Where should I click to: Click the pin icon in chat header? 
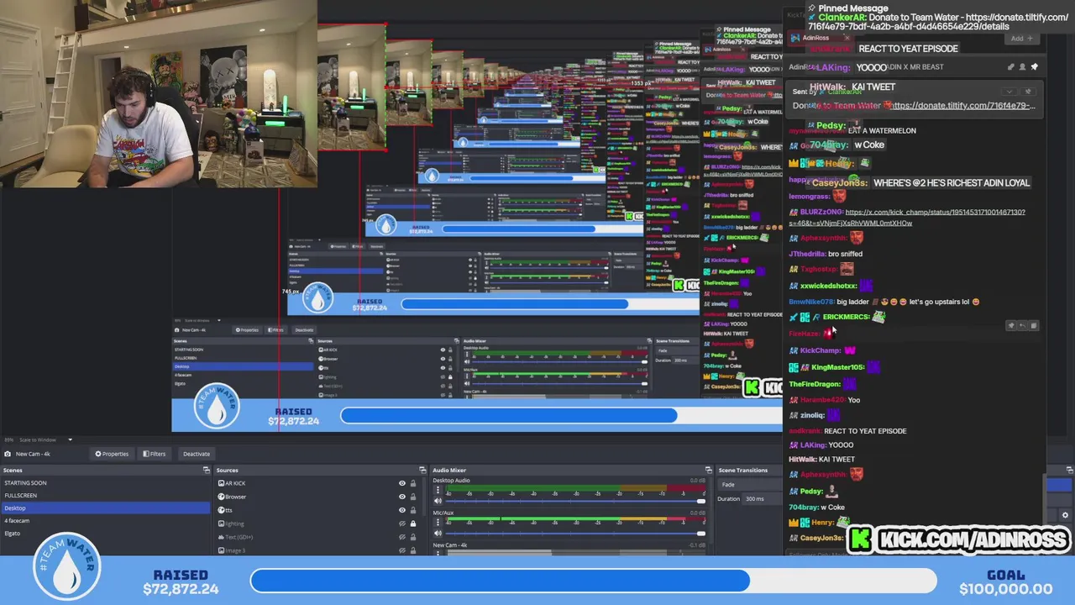[1035, 66]
